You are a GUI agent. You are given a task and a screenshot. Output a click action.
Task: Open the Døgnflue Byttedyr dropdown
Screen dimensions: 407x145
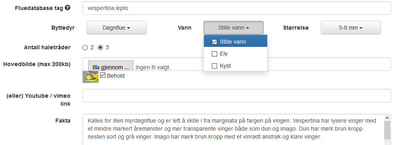point(116,28)
